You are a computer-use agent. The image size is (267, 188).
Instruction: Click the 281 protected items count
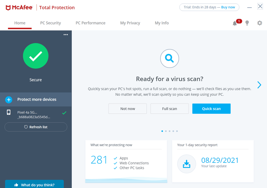tap(99, 160)
